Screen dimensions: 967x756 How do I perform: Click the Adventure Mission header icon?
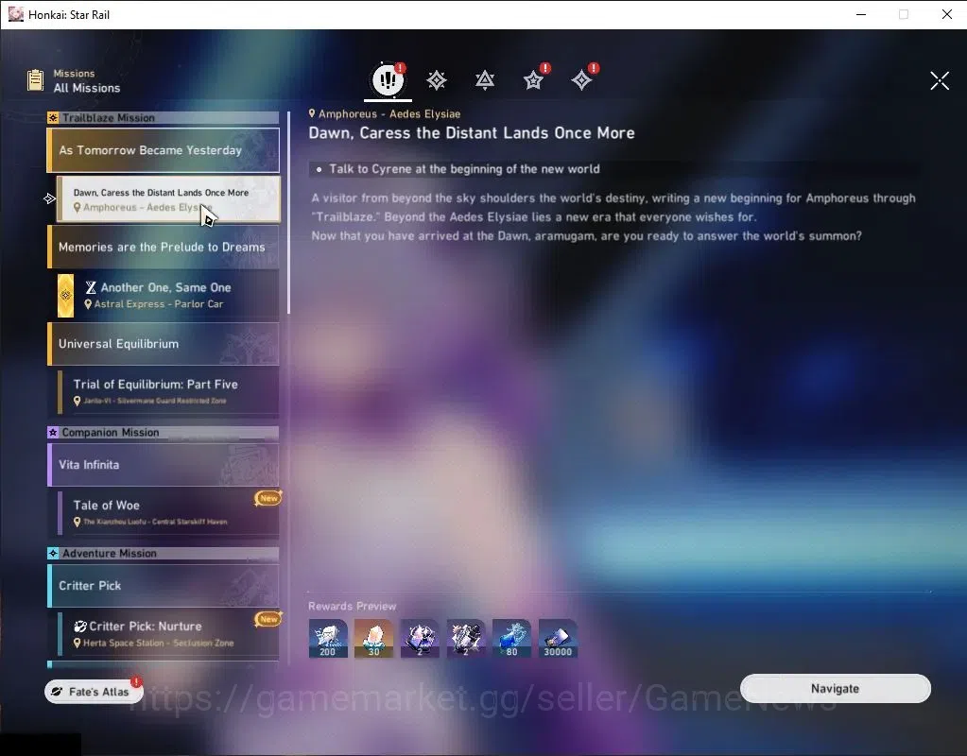pos(53,553)
